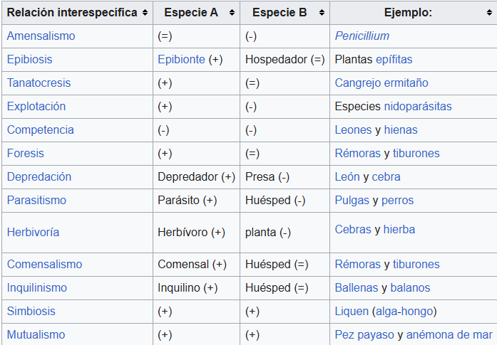
Task: Follow the Epibionte link
Action: [181, 60]
